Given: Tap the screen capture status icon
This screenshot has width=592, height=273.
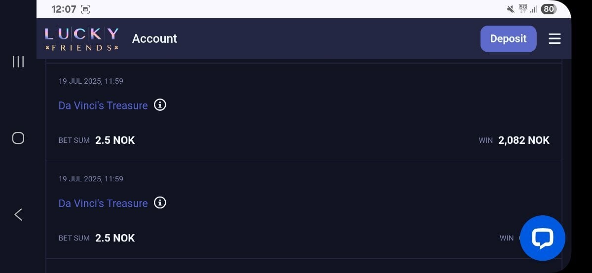Looking at the screenshot, I should (85, 9).
